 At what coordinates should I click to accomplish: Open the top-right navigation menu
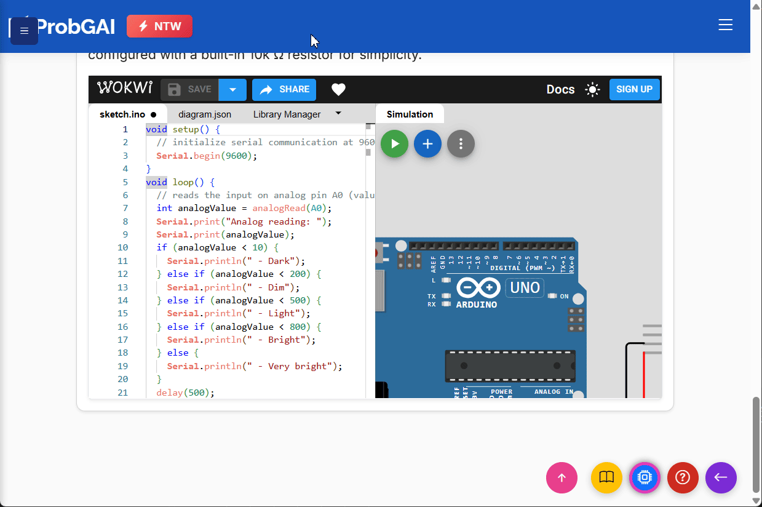[726, 25]
